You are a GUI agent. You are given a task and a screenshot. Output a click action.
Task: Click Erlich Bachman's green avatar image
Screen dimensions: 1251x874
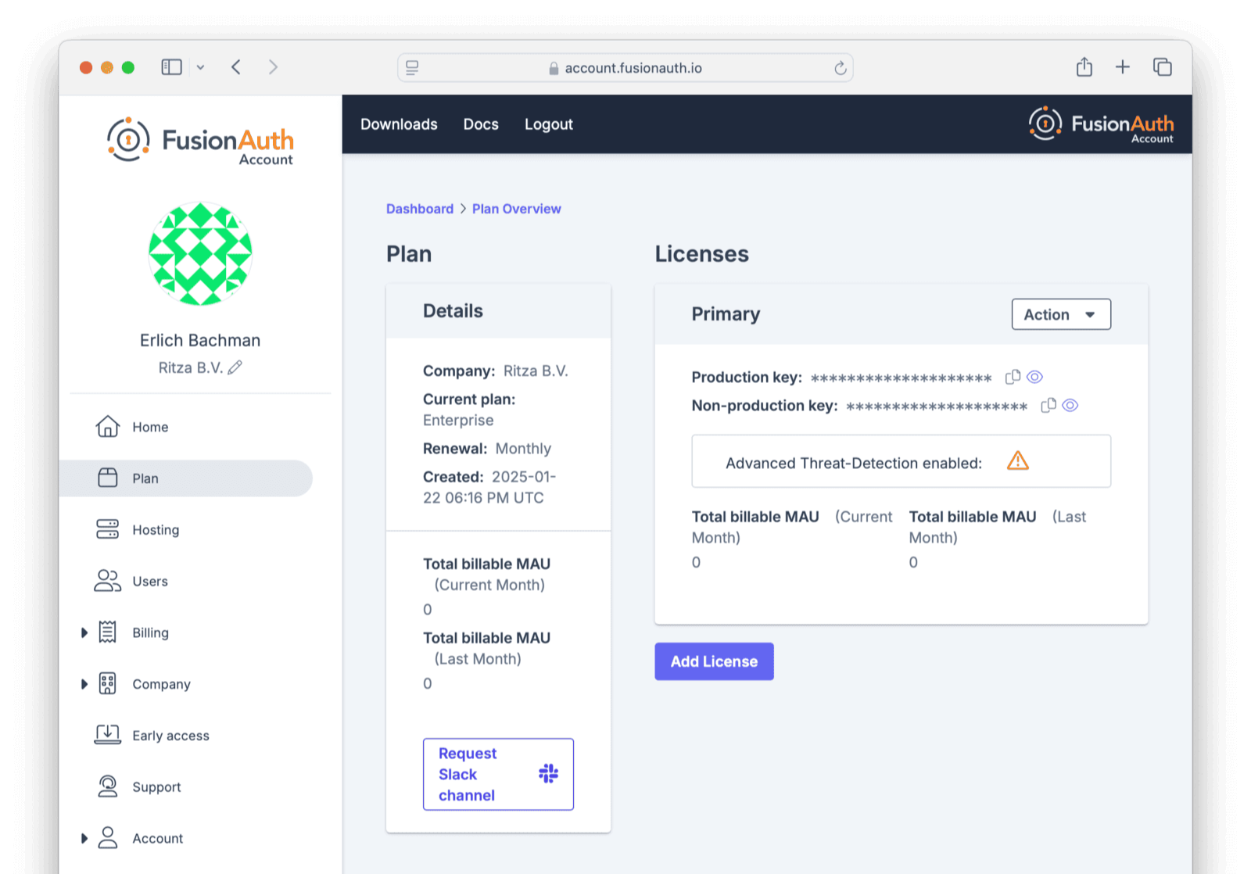(200, 254)
